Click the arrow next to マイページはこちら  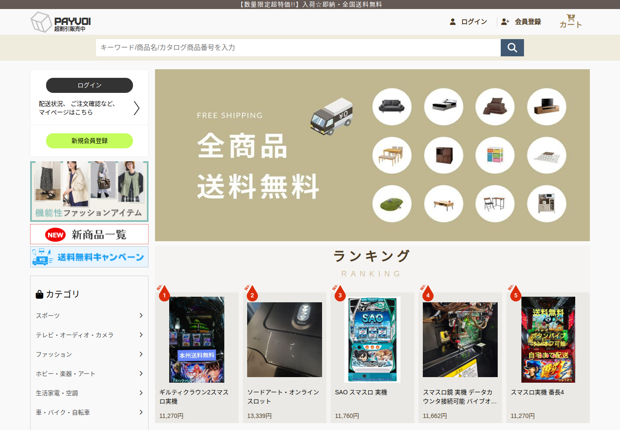coord(136,108)
